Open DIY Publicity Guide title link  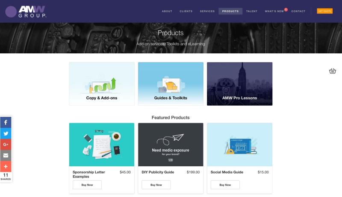click(158, 172)
